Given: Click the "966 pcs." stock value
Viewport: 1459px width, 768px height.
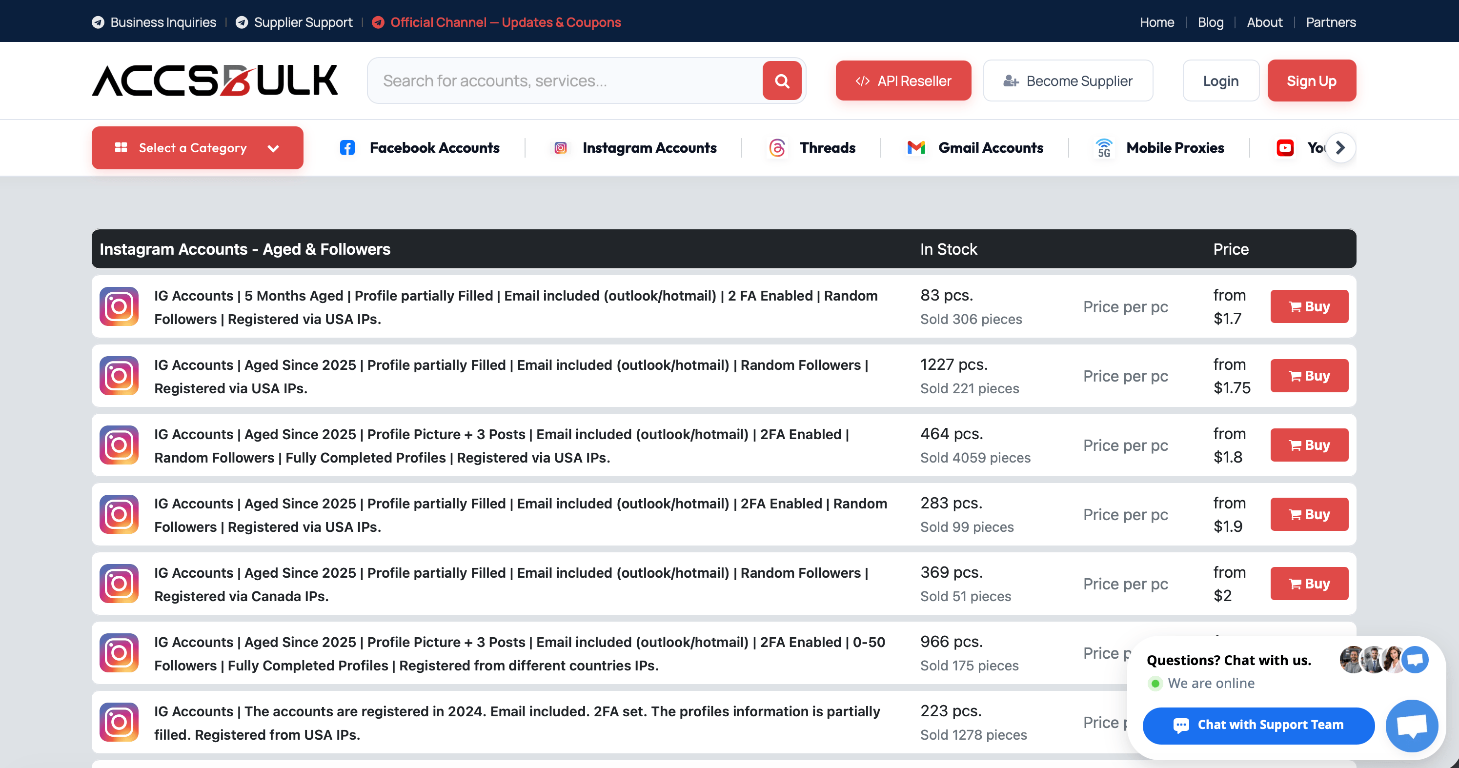Looking at the screenshot, I should point(952,642).
